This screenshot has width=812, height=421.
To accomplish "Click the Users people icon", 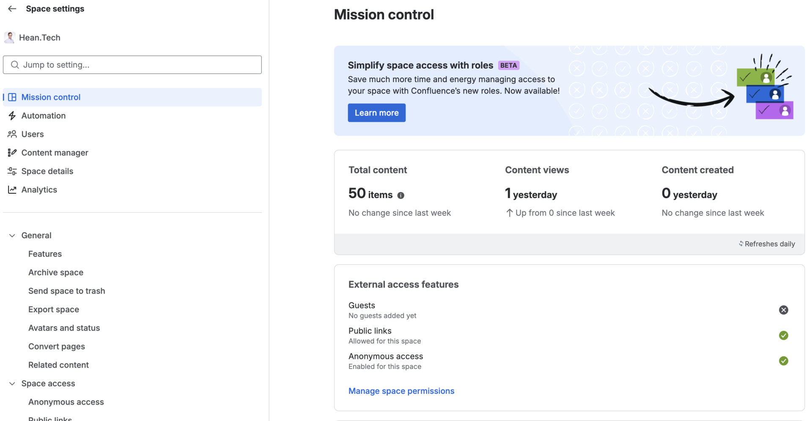I will pyautogui.click(x=12, y=134).
